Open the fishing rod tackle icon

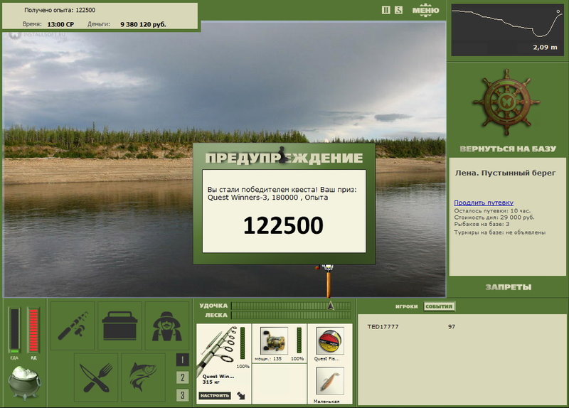73,326
